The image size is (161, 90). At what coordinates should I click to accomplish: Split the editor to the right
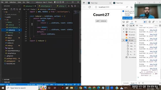tap(75, 6)
